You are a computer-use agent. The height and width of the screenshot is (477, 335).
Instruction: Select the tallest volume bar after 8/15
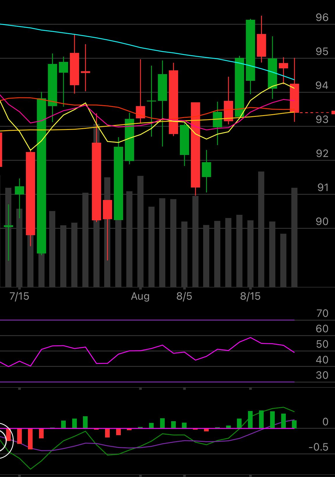point(261,229)
